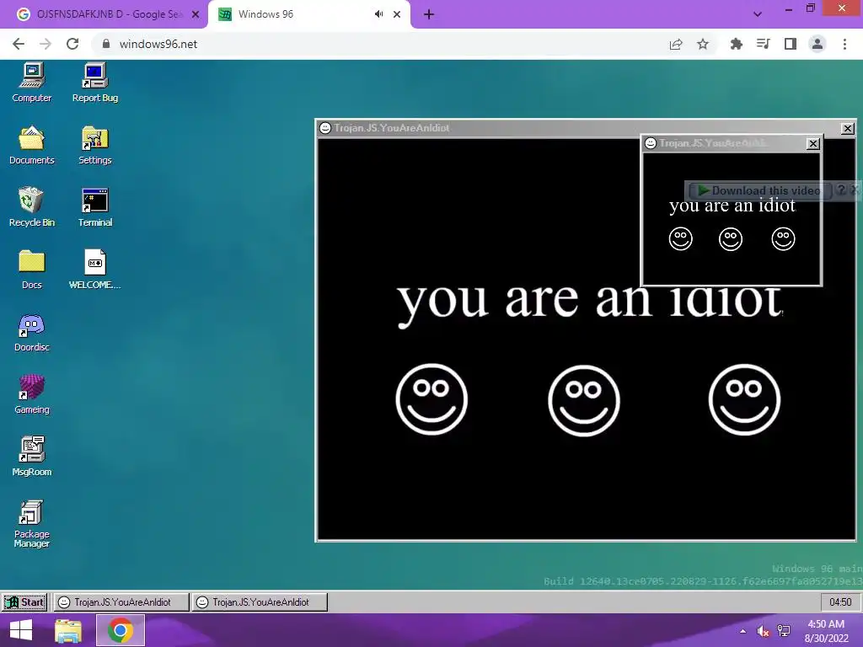This screenshot has height=647, width=863.
Task: Open the Recycle Bin
Action: 31,207
